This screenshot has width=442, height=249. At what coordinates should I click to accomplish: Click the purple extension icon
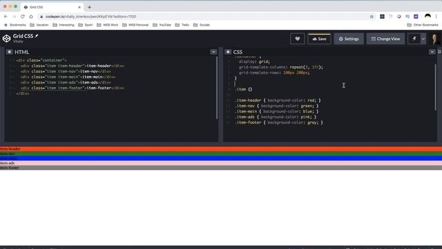tap(416, 17)
